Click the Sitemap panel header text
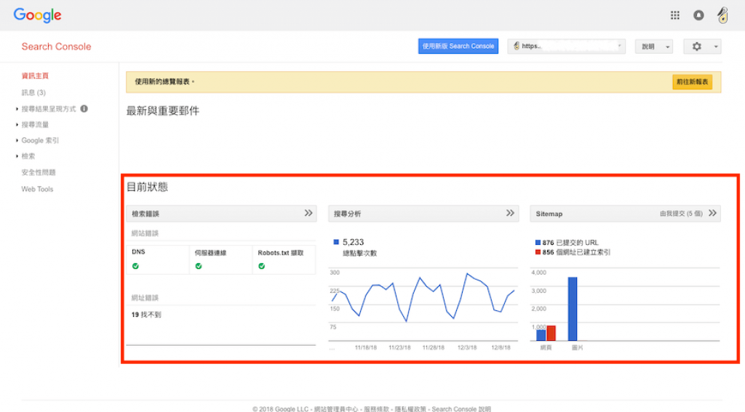This screenshot has width=745, height=412. pos(549,214)
